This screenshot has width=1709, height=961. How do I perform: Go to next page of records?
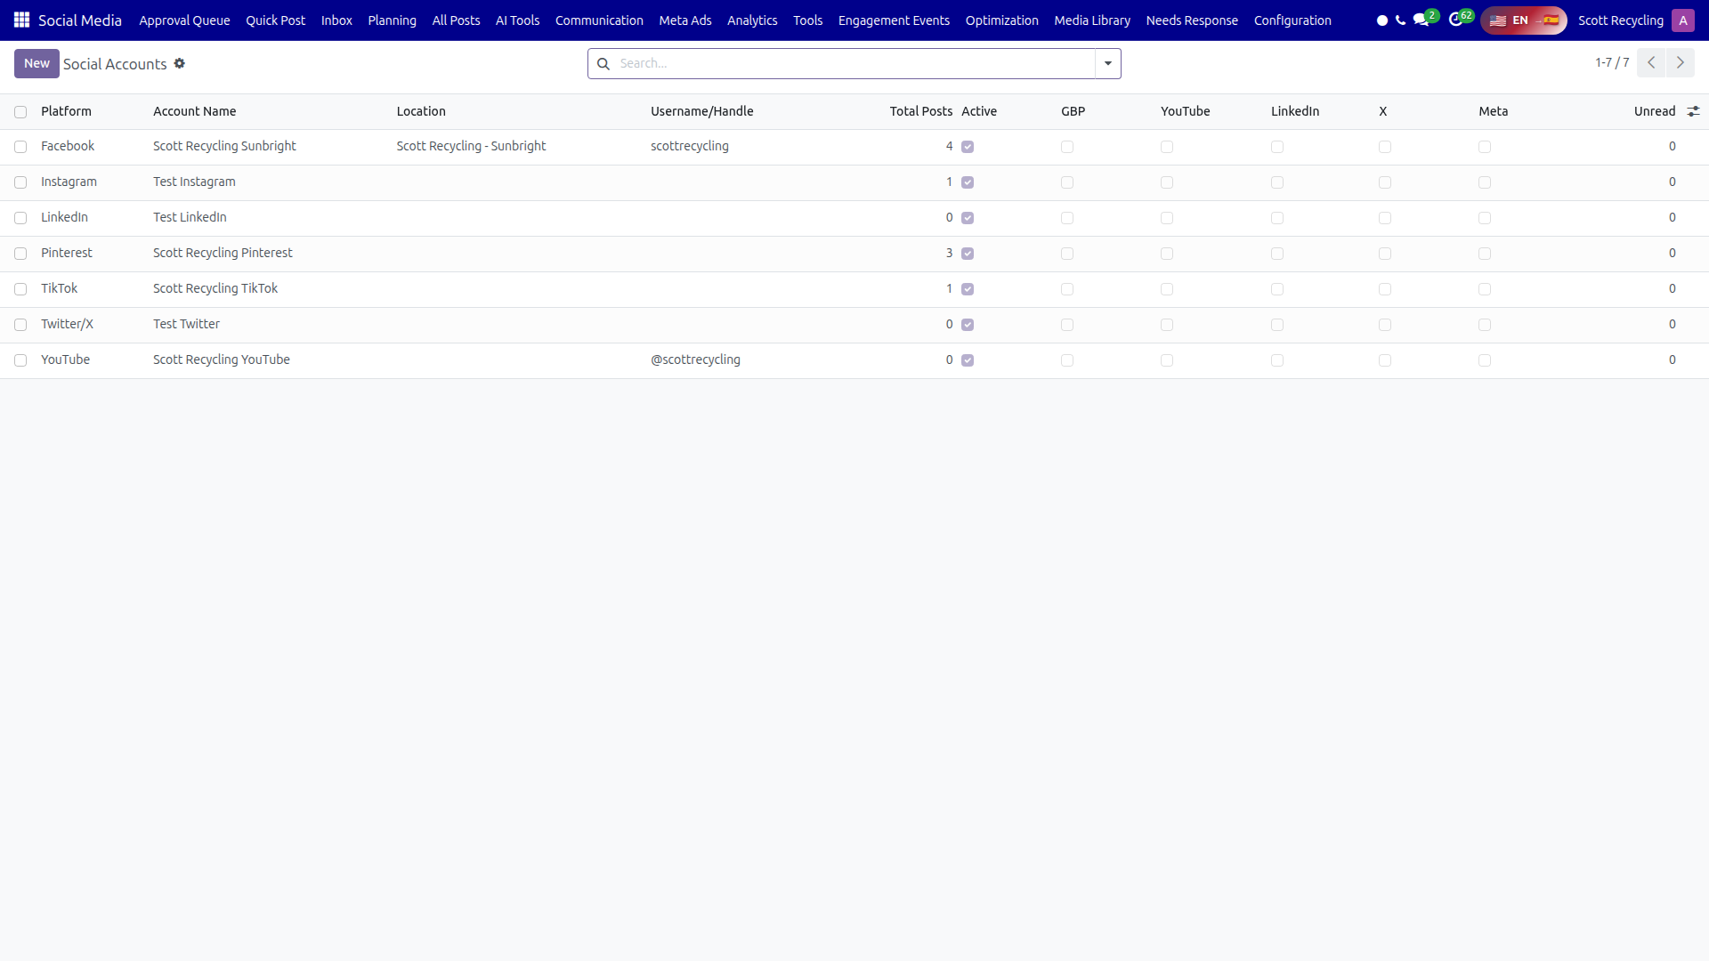1681,62
